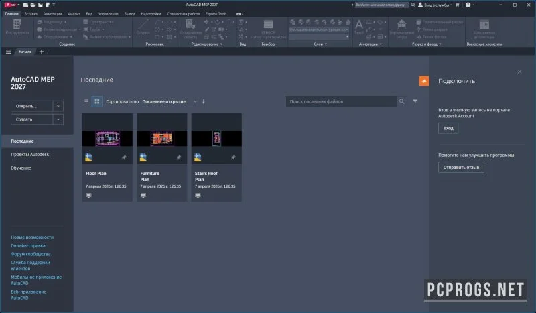This screenshot has height=313, width=536.
Task: Expand the Слои panel dropdown
Action: 320,44
